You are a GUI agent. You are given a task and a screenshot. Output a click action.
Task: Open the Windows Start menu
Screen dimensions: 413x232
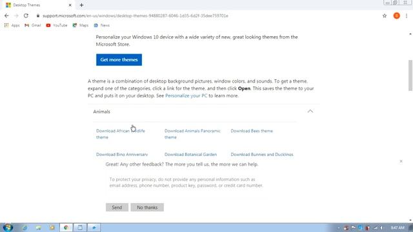click(x=8, y=227)
